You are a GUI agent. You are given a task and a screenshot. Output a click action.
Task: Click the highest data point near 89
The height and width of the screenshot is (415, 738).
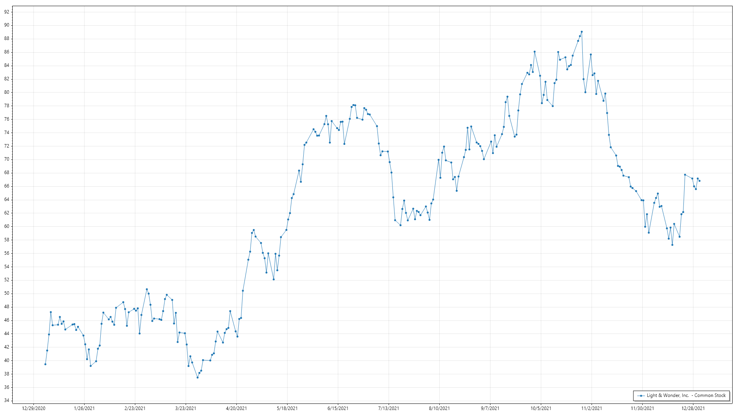582,32
